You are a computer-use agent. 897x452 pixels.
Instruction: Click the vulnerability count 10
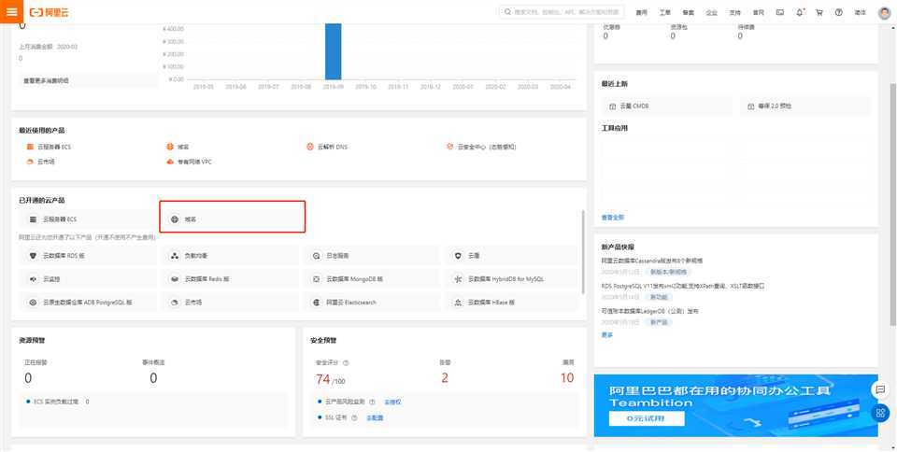pos(567,377)
